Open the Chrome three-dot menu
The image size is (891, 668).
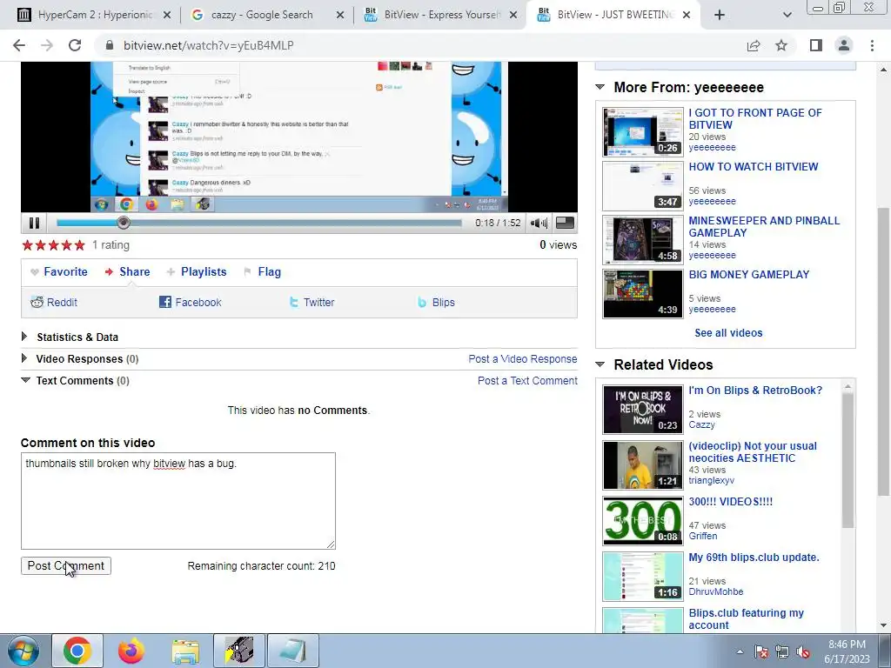[x=872, y=45]
